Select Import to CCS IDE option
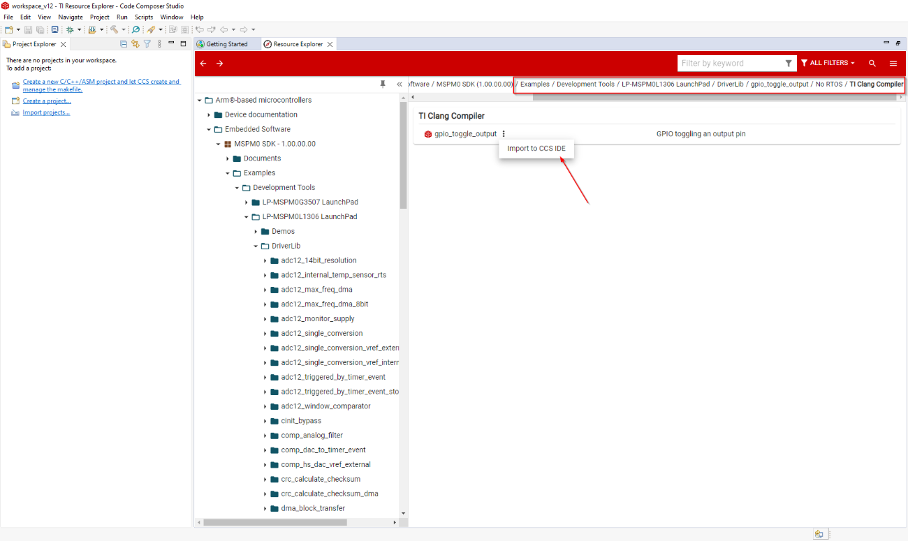 click(536, 149)
